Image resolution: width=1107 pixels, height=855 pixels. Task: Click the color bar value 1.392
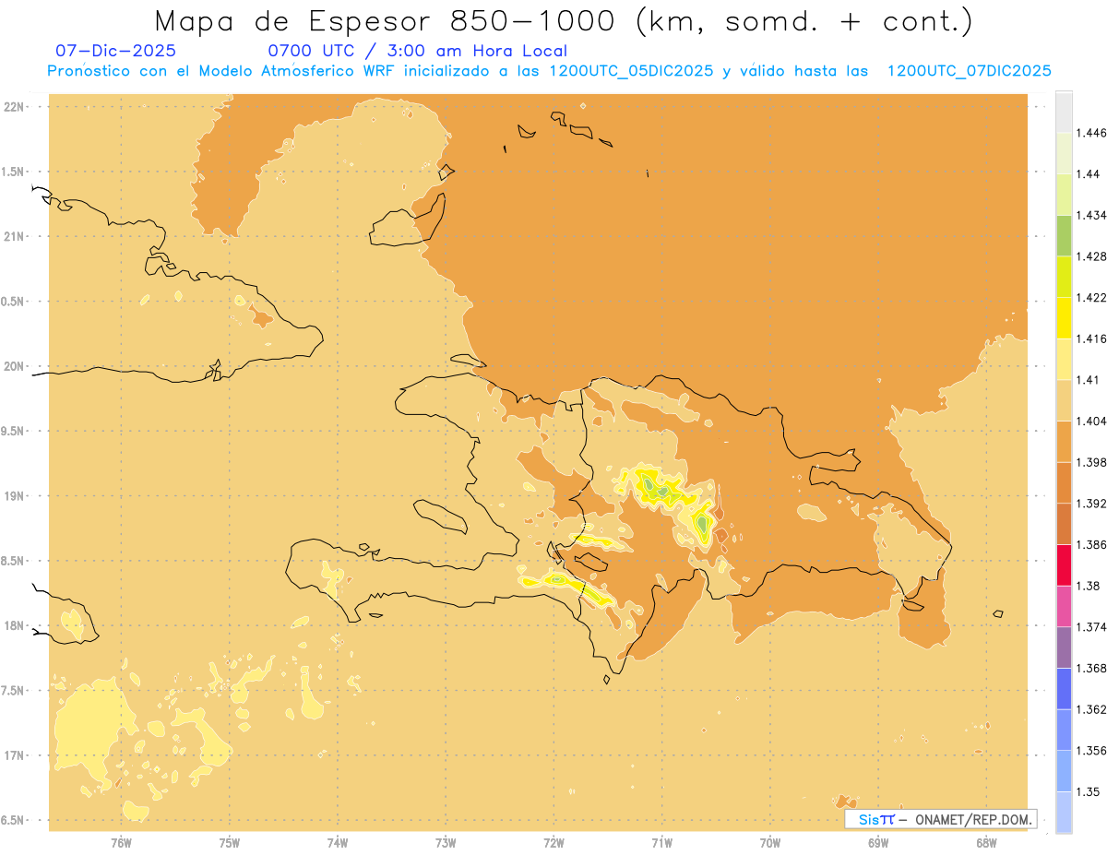[x=1092, y=504]
